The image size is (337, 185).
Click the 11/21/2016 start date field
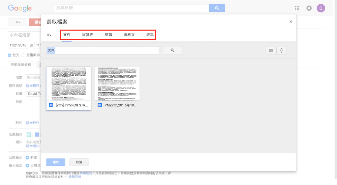[x=18, y=45]
